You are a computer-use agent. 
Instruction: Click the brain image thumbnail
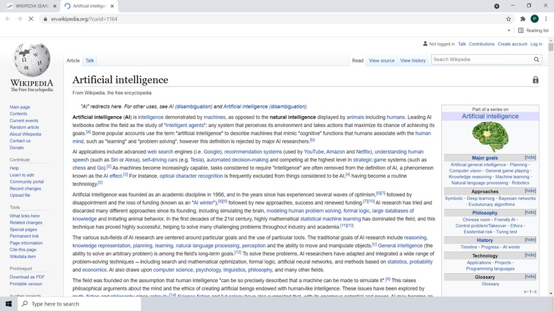tap(490, 137)
